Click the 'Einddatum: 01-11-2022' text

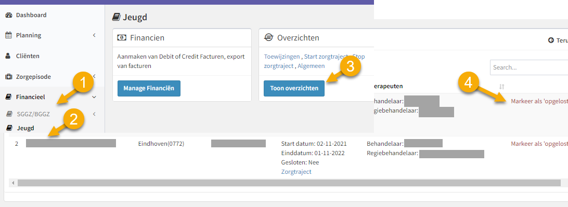click(313, 153)
